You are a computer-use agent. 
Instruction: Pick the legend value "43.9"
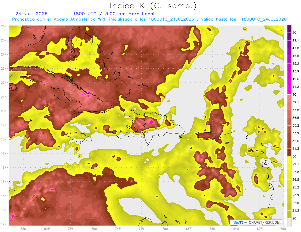296,71
